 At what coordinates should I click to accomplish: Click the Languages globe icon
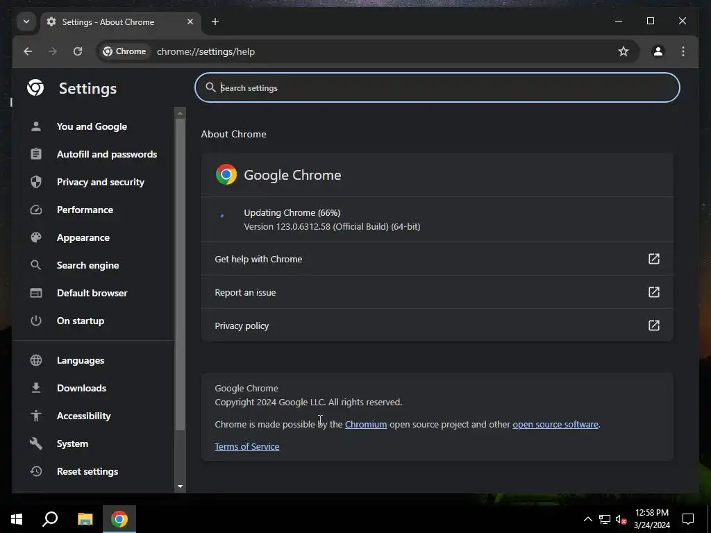point(36,360)
